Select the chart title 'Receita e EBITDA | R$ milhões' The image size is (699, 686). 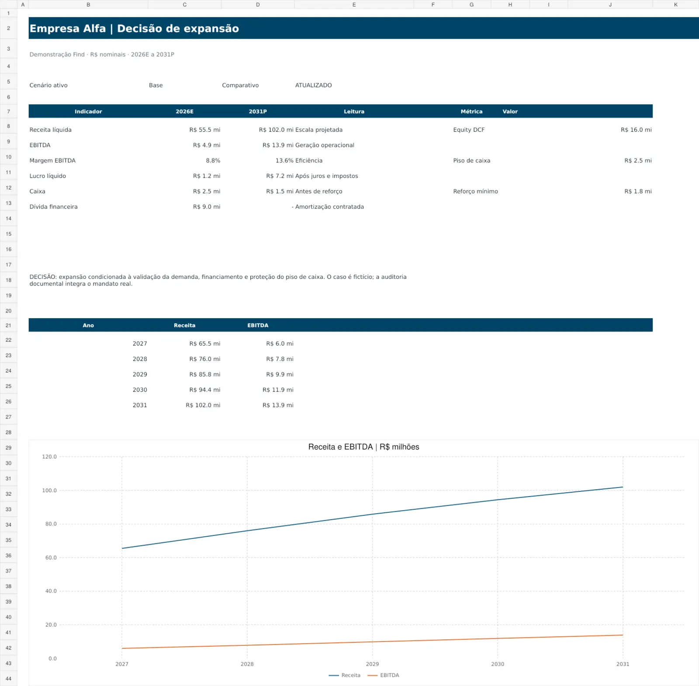pos(363,447)
